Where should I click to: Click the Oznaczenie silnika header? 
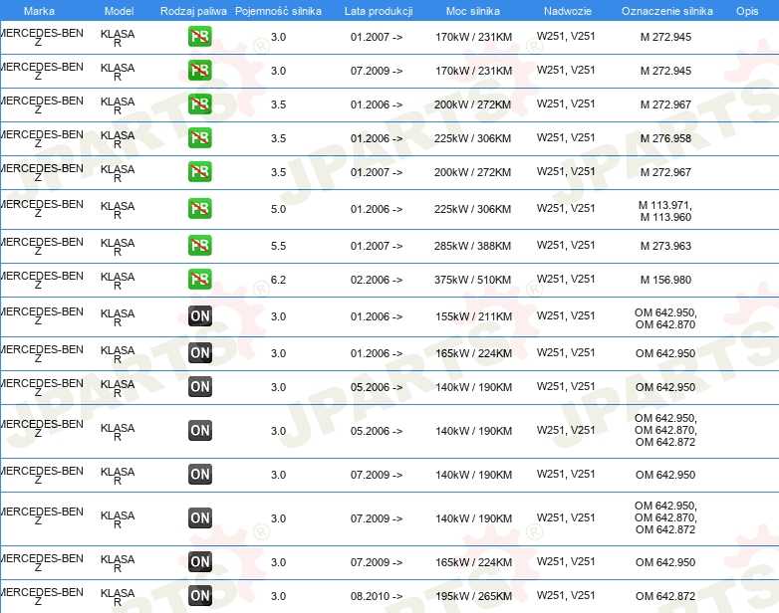666,11
